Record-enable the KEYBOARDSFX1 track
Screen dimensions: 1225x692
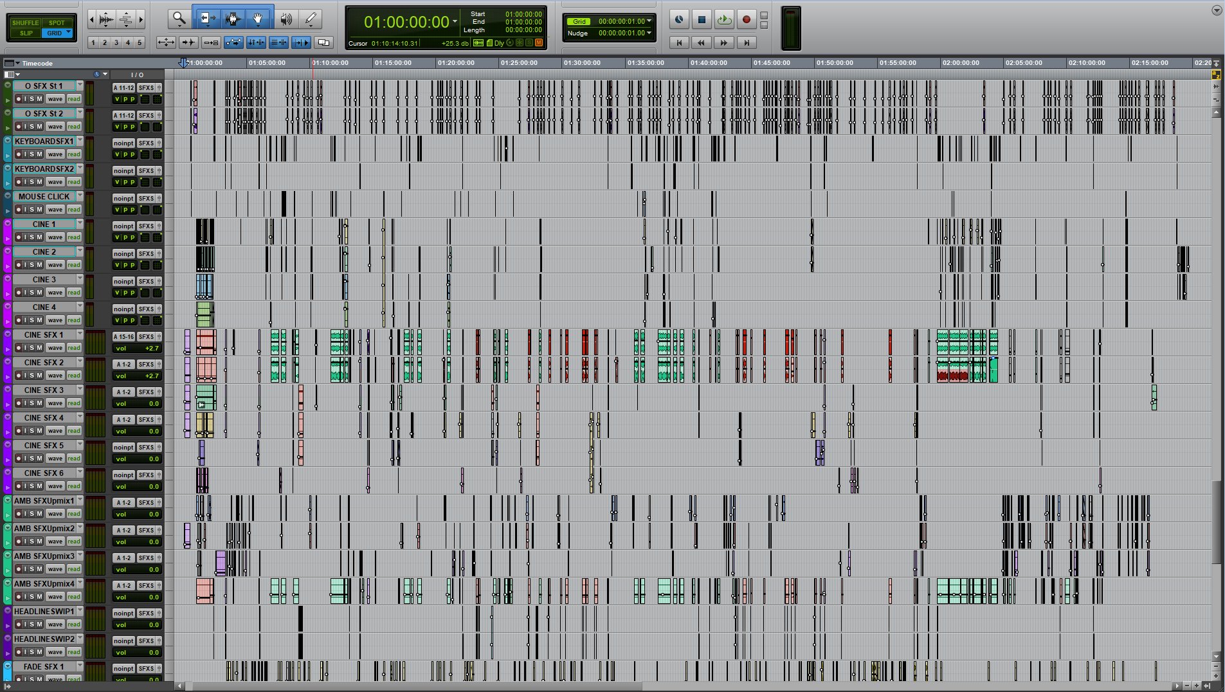(x=19, y=154)
